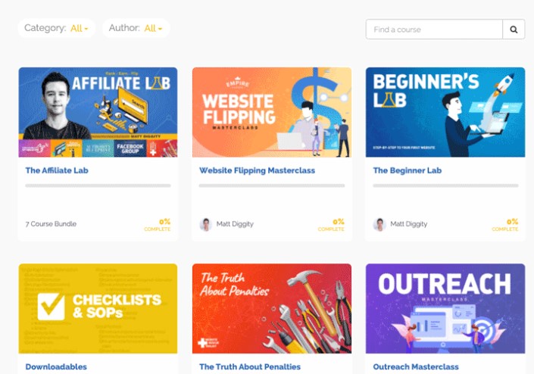Click the magnifying glass search icon
534x374 pixels.
(x=514, y=30)
